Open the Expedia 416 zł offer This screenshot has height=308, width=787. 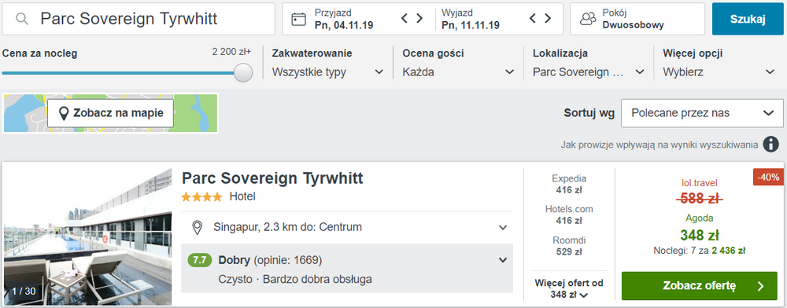pos(569,184)
